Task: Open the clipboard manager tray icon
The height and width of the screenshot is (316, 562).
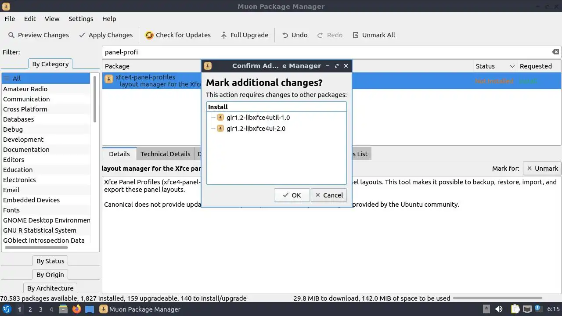Action: pos(515,309)
